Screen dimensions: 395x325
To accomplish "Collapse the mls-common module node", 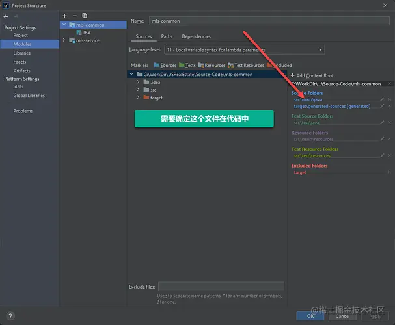I will (64, 25).
